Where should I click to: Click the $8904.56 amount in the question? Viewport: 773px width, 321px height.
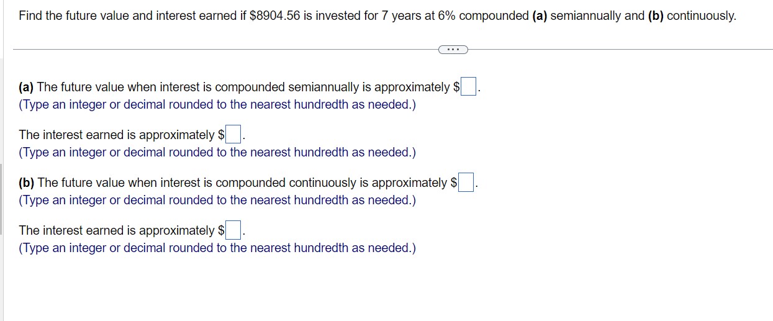click(275, 16)
